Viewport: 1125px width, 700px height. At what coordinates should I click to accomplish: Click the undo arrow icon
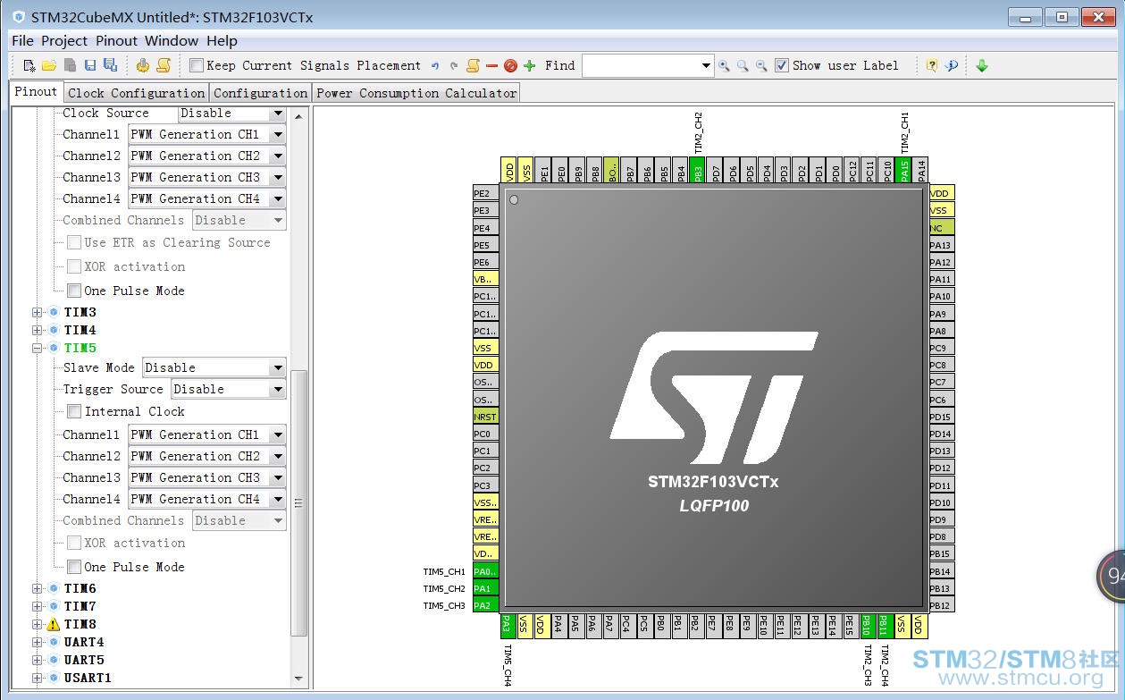click(435, 65)
